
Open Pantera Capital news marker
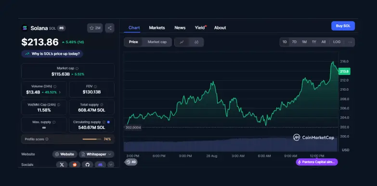click(317, 162)
